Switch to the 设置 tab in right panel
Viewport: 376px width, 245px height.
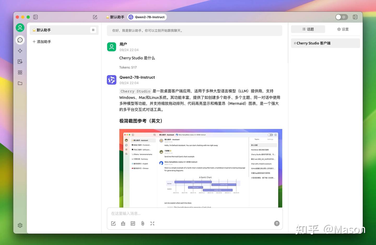point(343,29)
